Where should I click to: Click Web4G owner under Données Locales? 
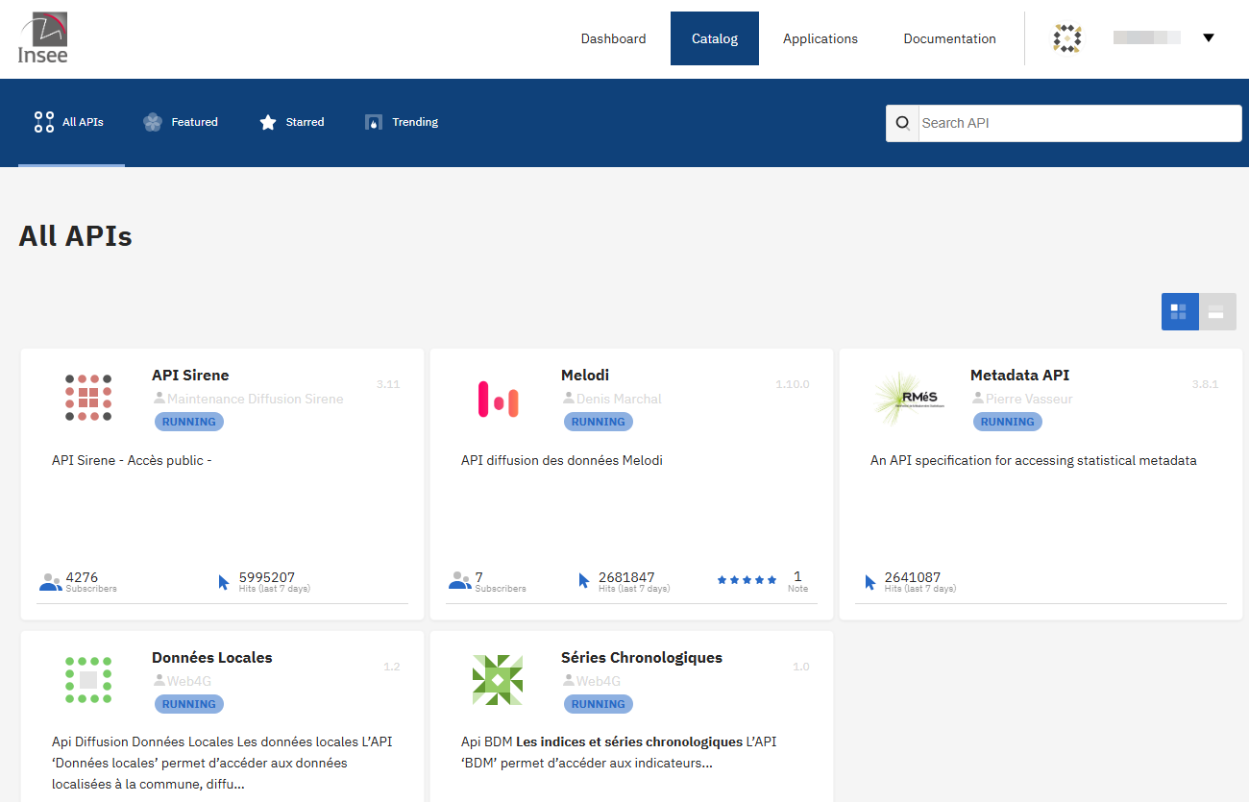[189, 681]
